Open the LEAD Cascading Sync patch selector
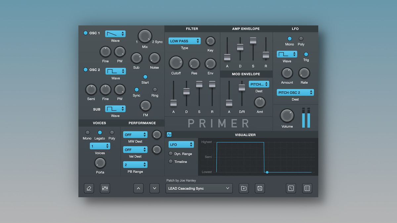Viewport: 397px width, 223px height. coord(199,188)
